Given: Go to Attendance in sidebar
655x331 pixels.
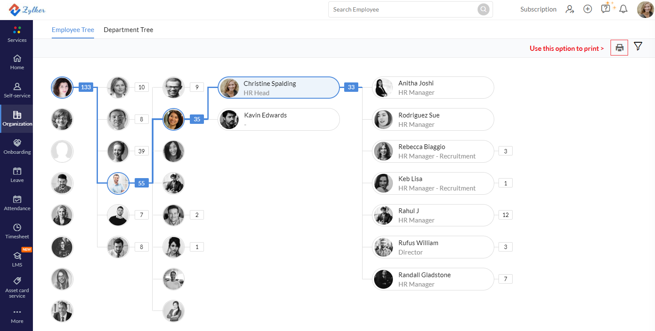Looking at the screenshot, I should coord(17,203).
